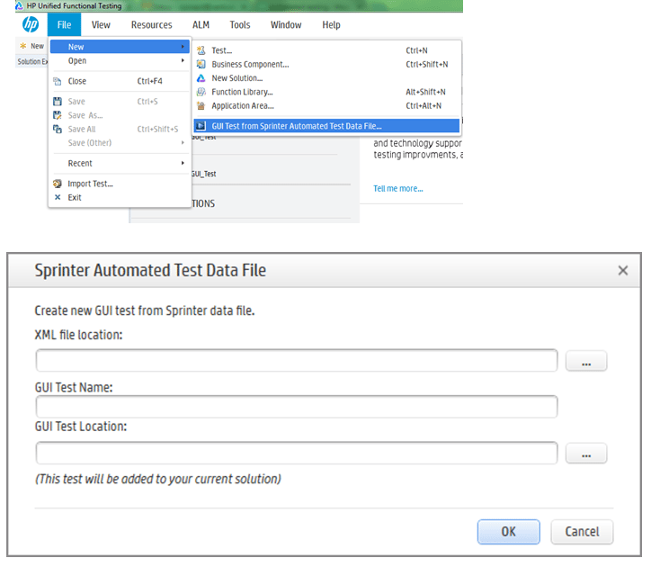Viewport: 651px width, 567px height.
Task: Open the Resources menu
Action: click(152, 25)
